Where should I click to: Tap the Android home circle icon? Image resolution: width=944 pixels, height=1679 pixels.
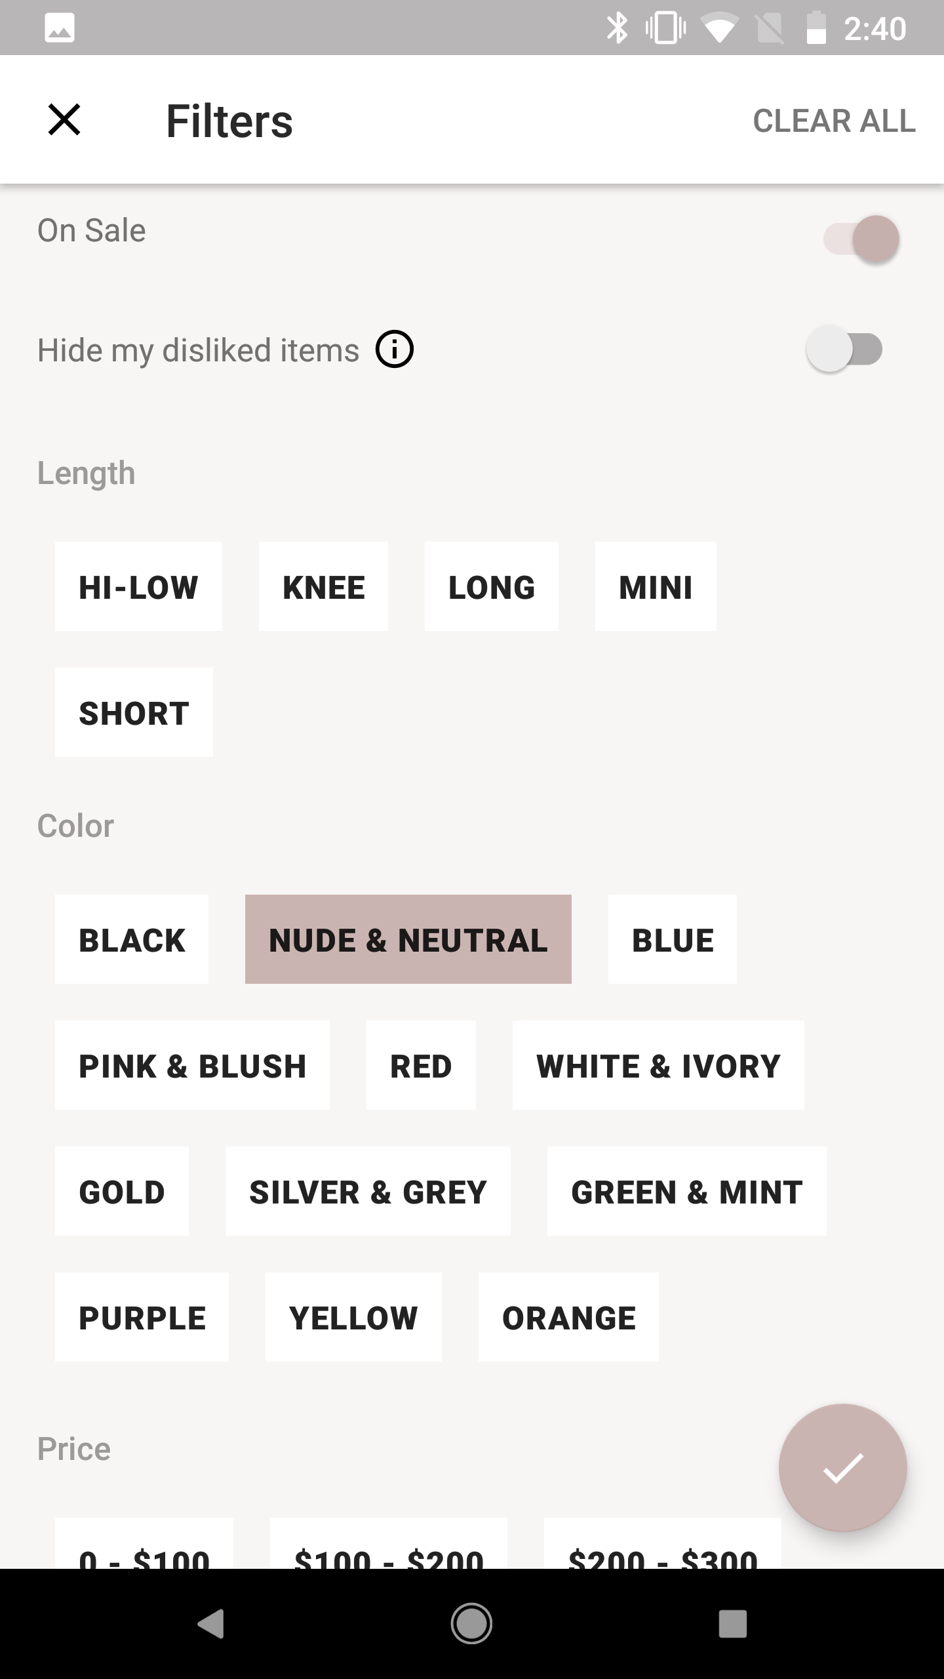point(471,1624)
